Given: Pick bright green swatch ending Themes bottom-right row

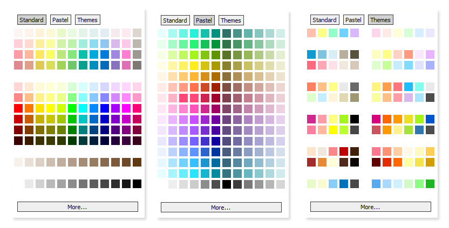Looking at the screenshot, I should click(x=430, y=184).
